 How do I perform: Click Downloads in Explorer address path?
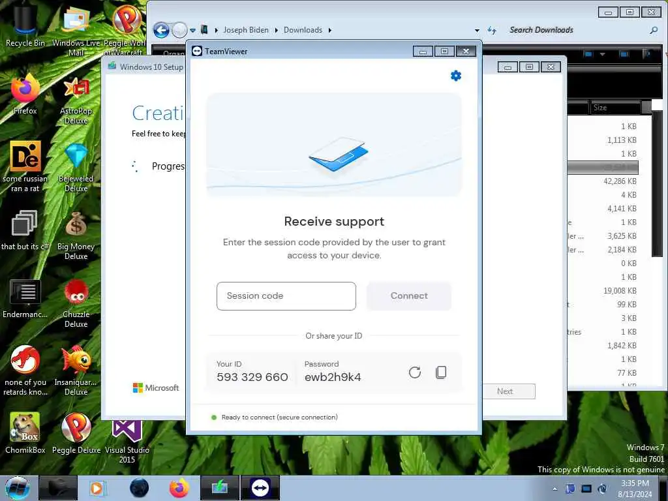(x=303, y=30)
